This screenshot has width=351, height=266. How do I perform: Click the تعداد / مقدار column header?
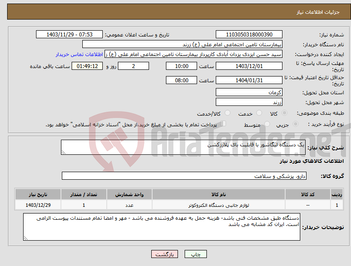tap(84, 194)
